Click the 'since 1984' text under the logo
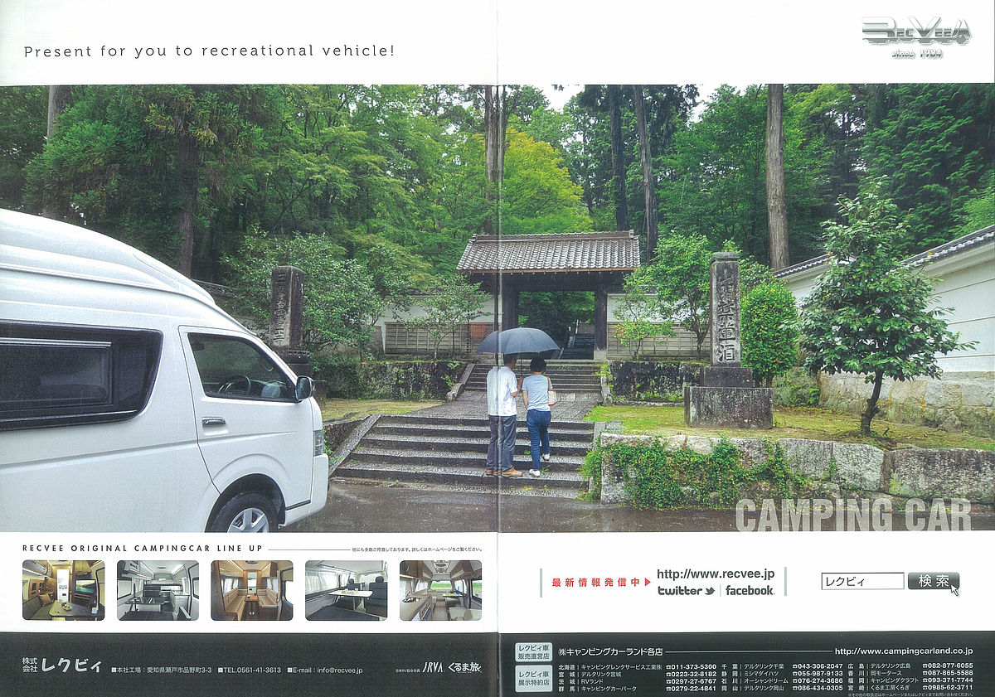995x697 pixels. pyautogui.click(x=916, y=54)
